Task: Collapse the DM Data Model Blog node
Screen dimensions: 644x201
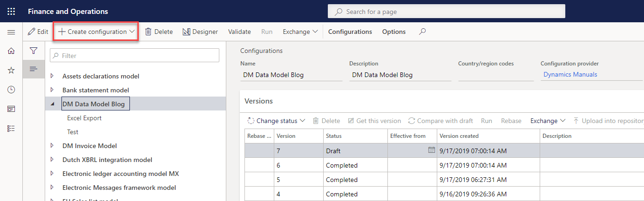Action: pyautogui.click(x=52, y=104)
